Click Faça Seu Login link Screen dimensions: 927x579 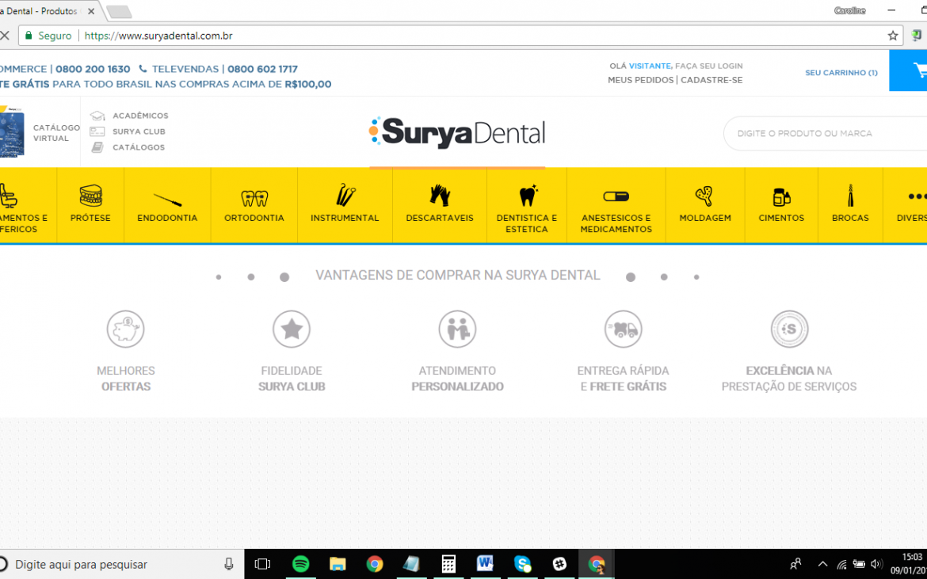[709, 67]
